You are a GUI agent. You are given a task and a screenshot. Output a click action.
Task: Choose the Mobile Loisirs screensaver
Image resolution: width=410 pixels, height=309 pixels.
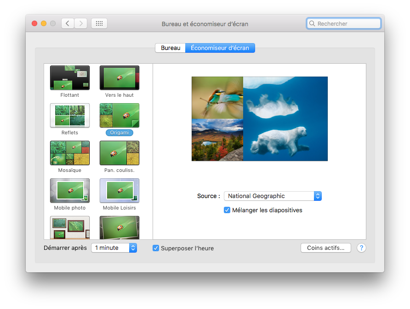(120, 190)
